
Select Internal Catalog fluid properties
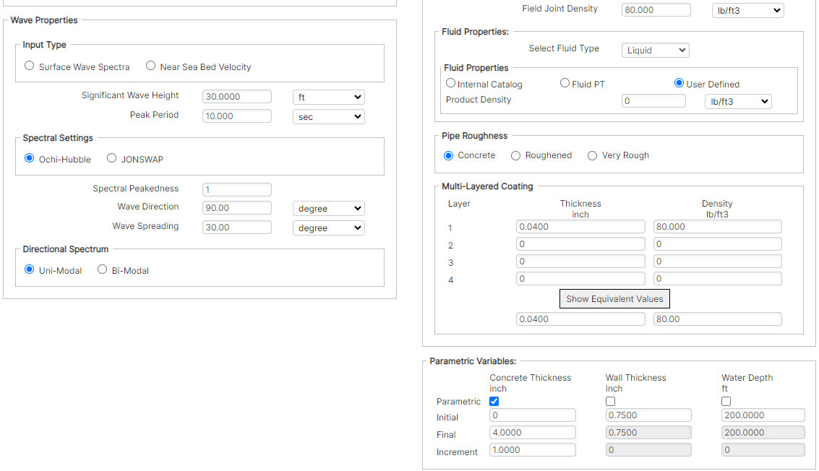pos(450,82)
